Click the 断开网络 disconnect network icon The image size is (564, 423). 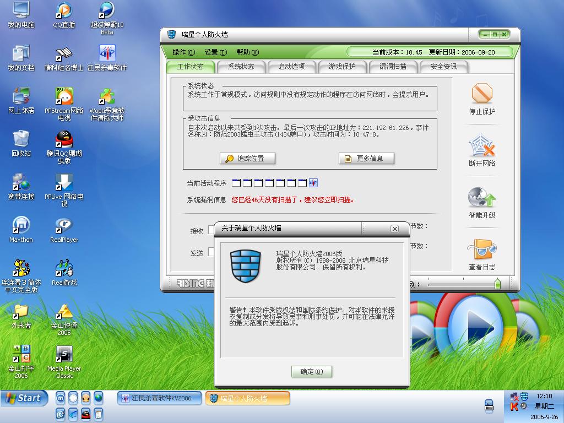[481, 145]
